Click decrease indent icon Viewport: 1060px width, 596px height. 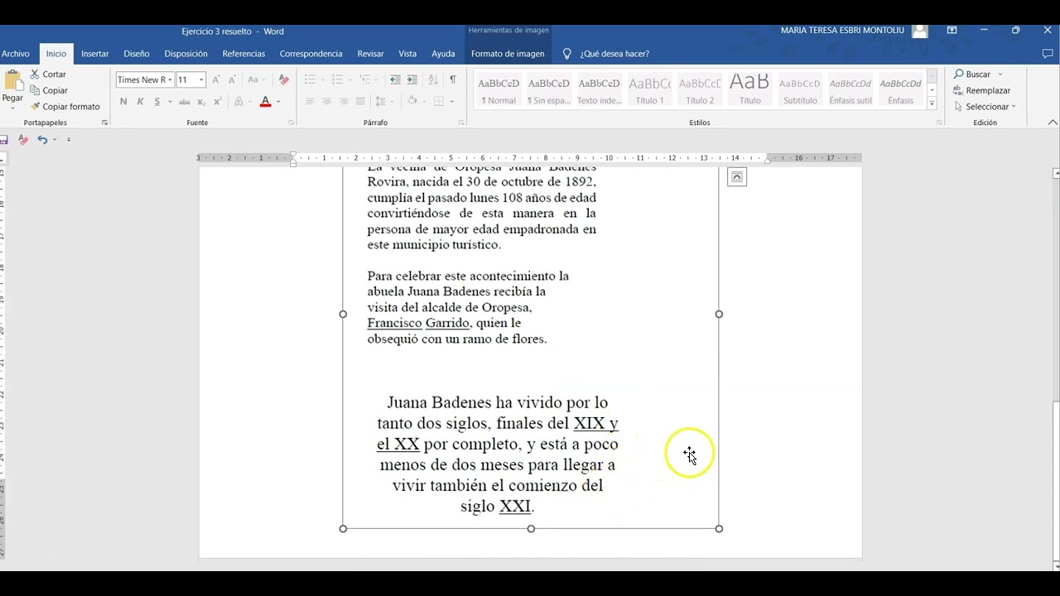395,80
